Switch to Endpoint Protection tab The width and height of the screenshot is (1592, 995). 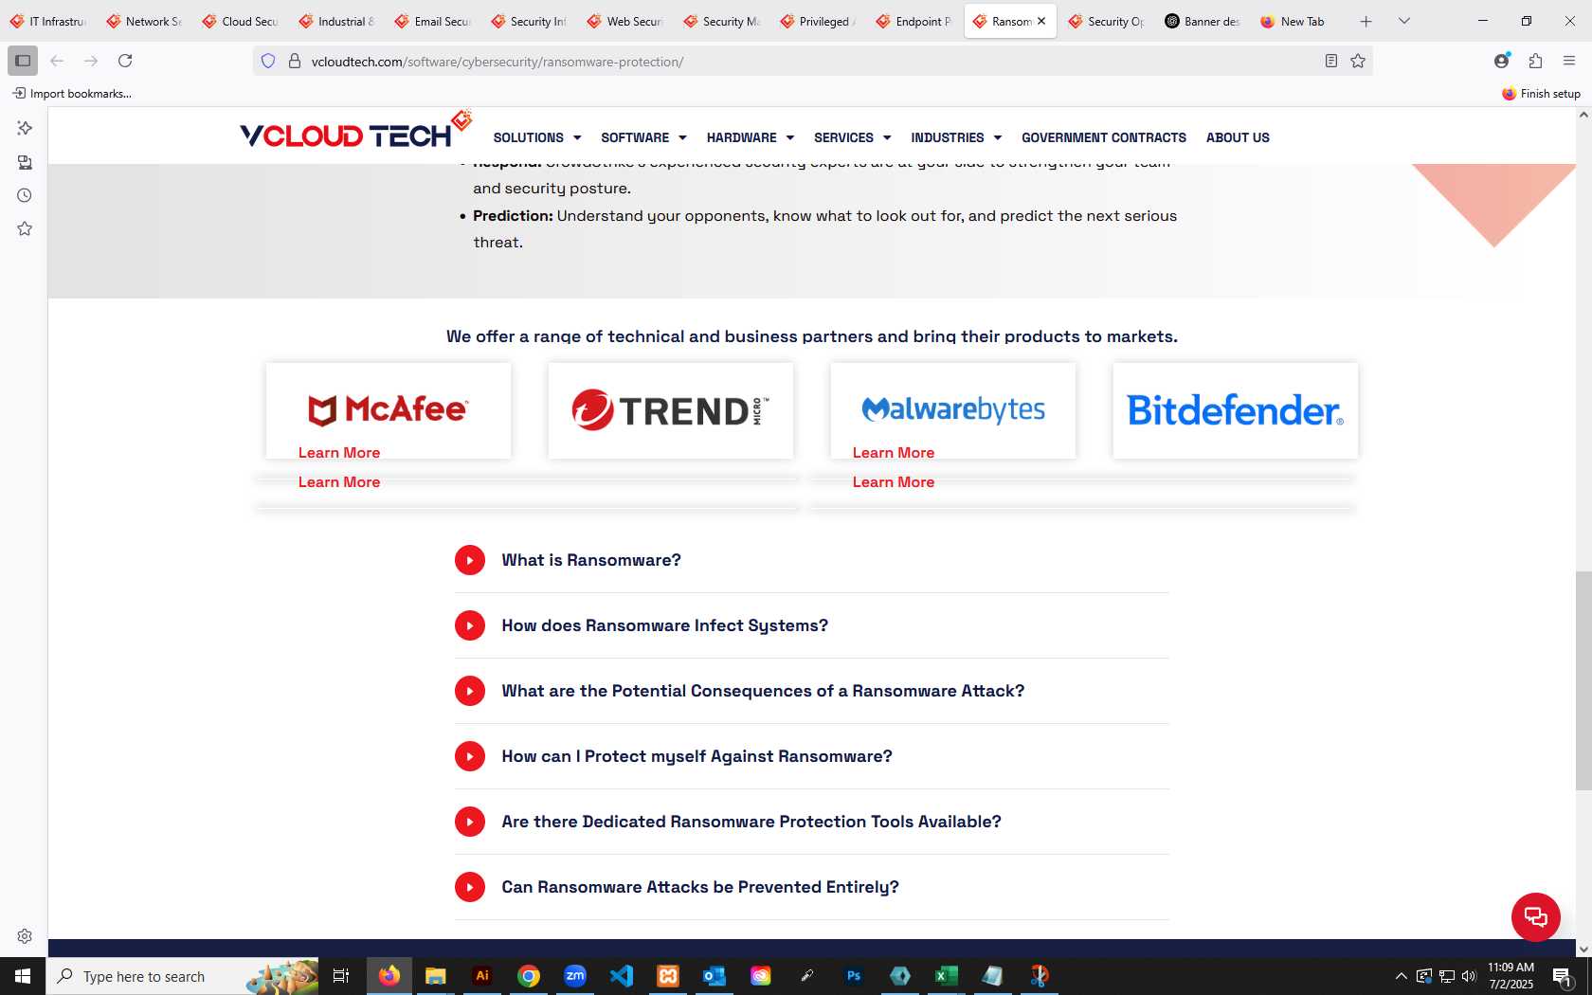pyautogui.click(x=914, y=21)
